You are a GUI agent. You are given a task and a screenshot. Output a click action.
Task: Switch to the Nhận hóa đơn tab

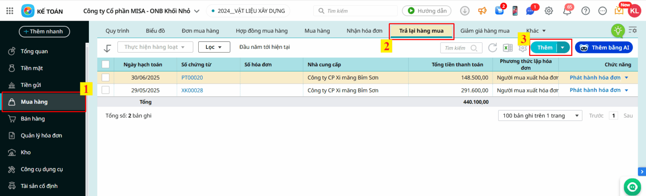pos(364,31)
